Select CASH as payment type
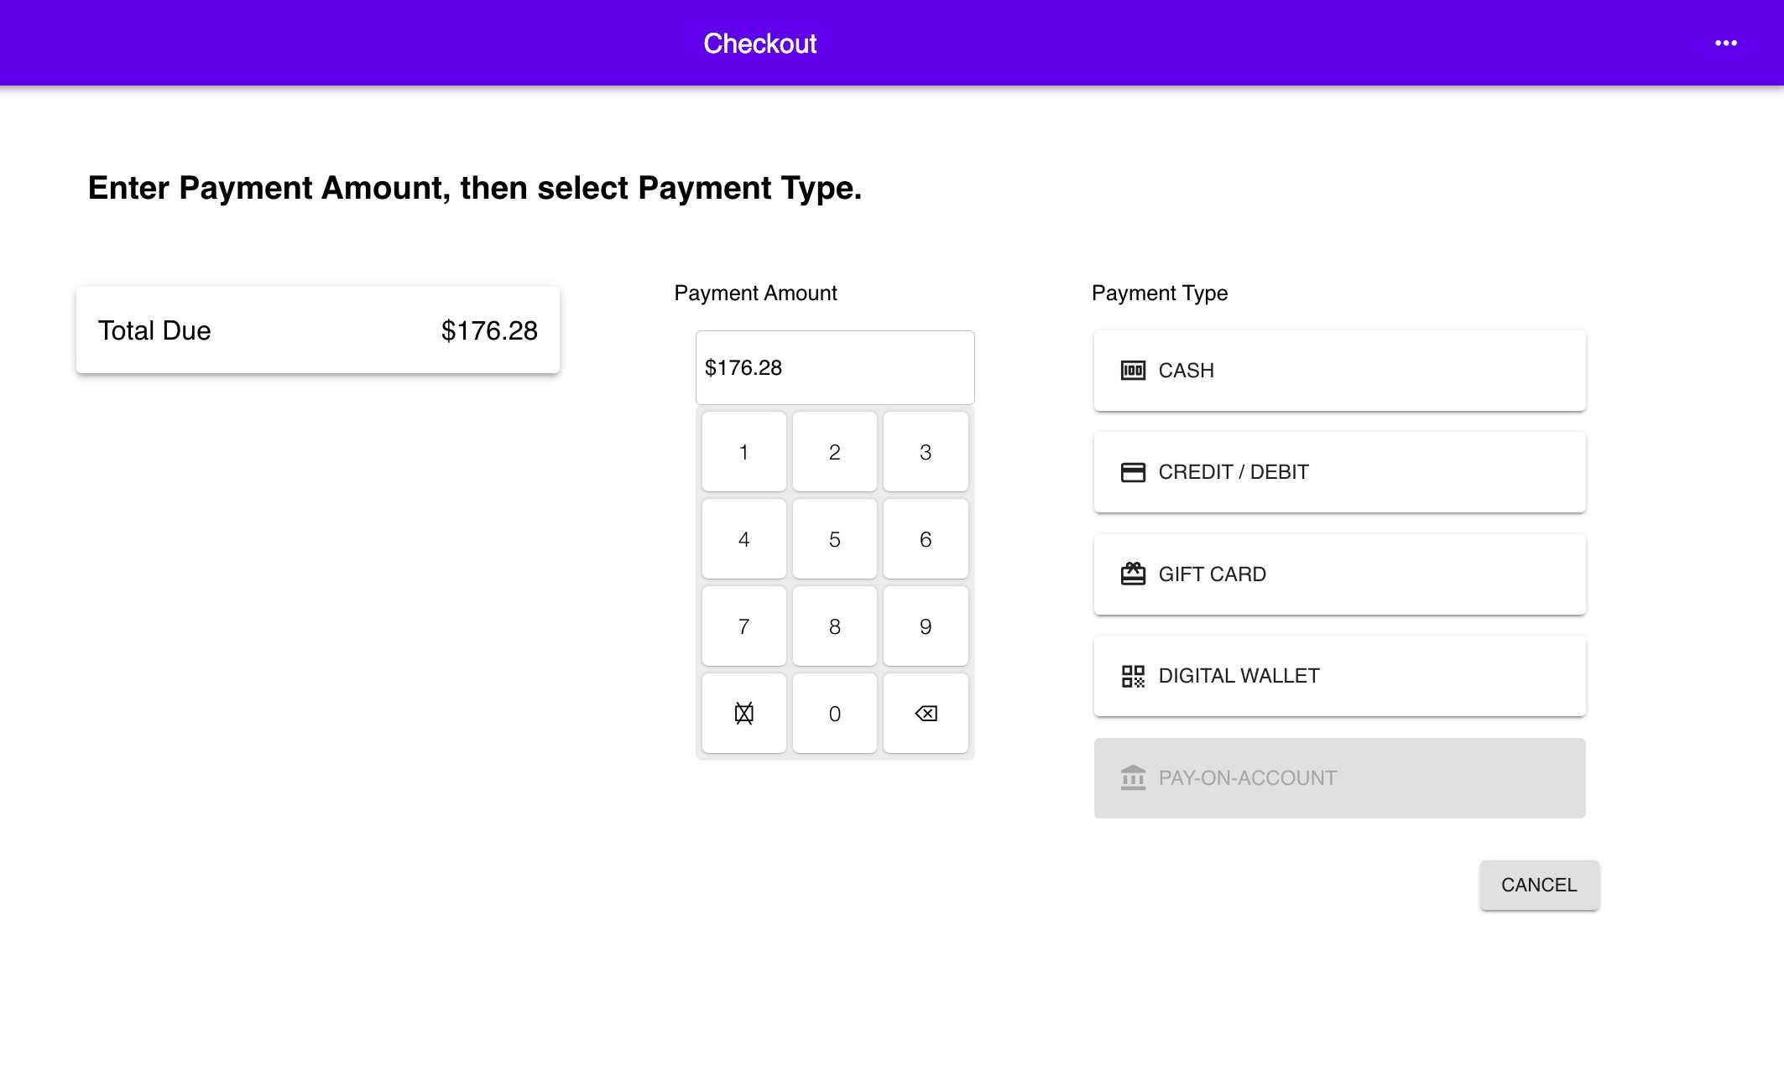1784x1065 pixels. click(1339, 371)
